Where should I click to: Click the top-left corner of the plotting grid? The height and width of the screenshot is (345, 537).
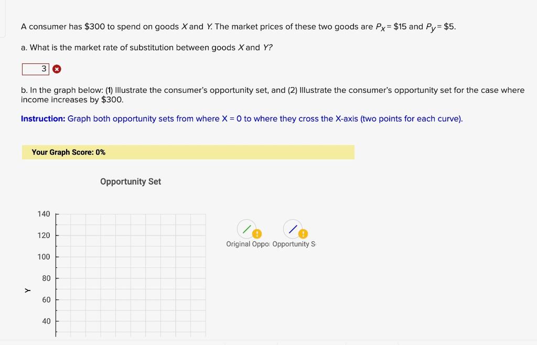[57, 214]
